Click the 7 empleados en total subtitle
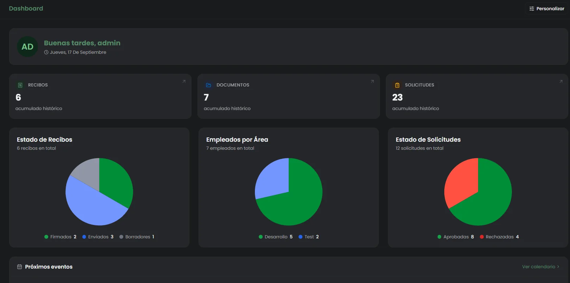Viewport: 570px width, 283px height. coord(230,148)
